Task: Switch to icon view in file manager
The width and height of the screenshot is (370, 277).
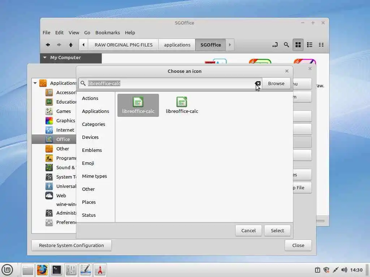Action: [298, 45]
